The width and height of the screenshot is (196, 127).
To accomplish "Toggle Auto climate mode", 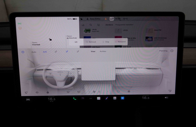I will pyautogui.click(x=34, y=52).
